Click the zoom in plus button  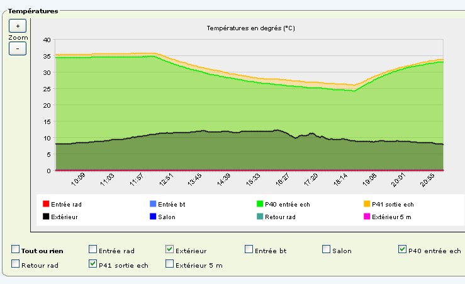point(17,26)
